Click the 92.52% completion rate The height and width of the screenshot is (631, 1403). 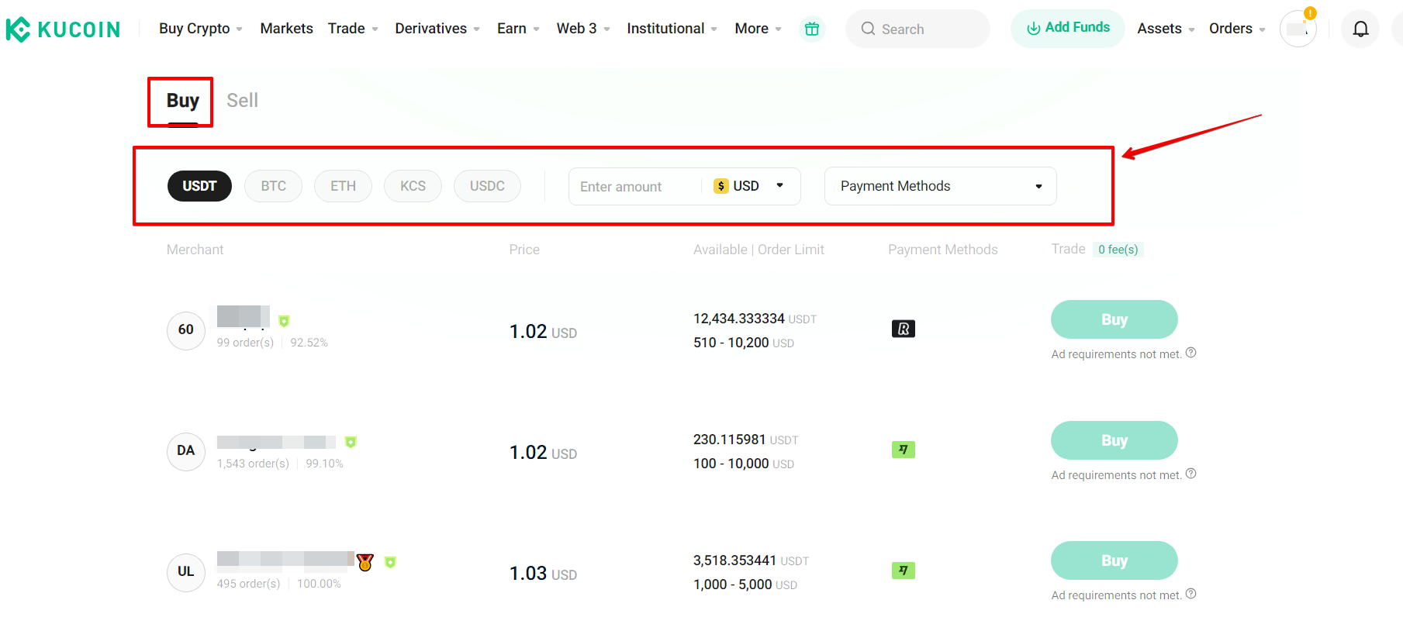pos(309,343)
